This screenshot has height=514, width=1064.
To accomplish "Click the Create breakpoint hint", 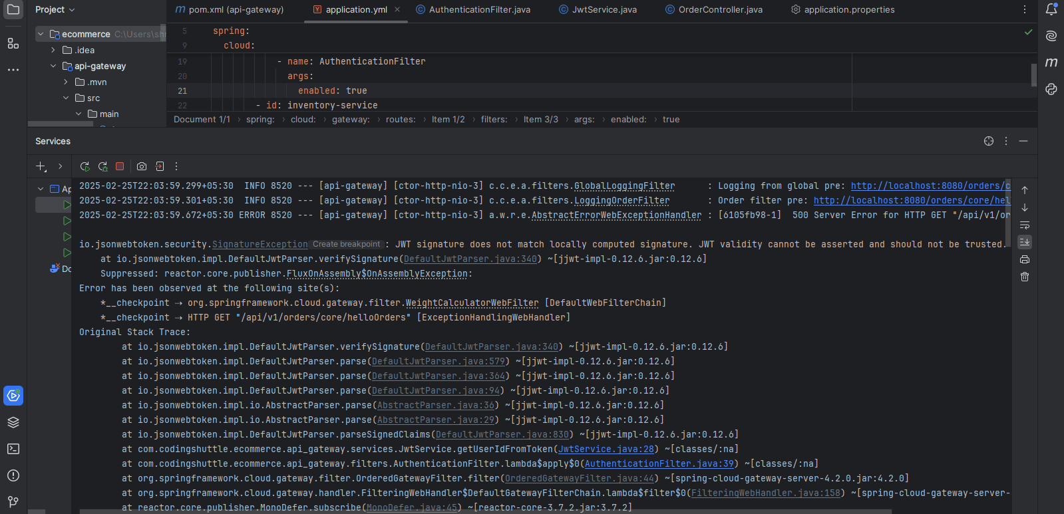I will (x=347, y=244).
